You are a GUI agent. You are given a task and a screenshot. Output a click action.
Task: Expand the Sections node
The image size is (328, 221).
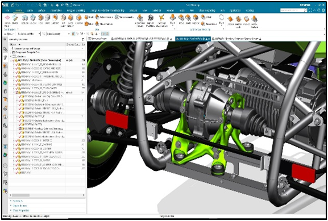point(11,56)
